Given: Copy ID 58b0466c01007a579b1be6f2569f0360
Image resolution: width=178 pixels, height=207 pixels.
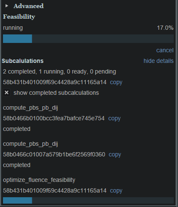Looking at the screenshot, I should point(115,155).
